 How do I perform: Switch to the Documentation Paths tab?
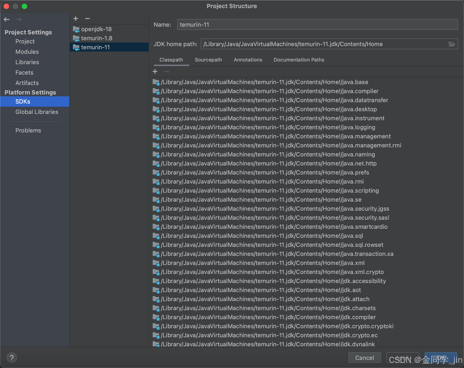299,60
